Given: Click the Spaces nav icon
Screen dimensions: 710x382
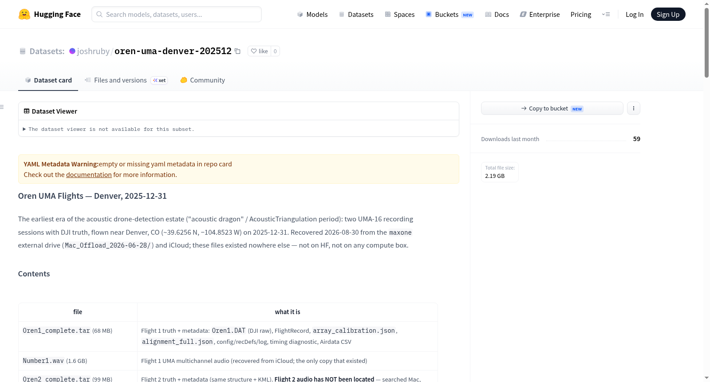Looking at the screenshot, I should [x=388, y=14].
